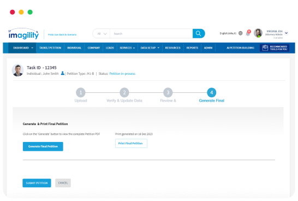The height and width of the screenshot is (201, 298).
Task: Click the individual person icon beside John Smith
Action: pos(62,73)
